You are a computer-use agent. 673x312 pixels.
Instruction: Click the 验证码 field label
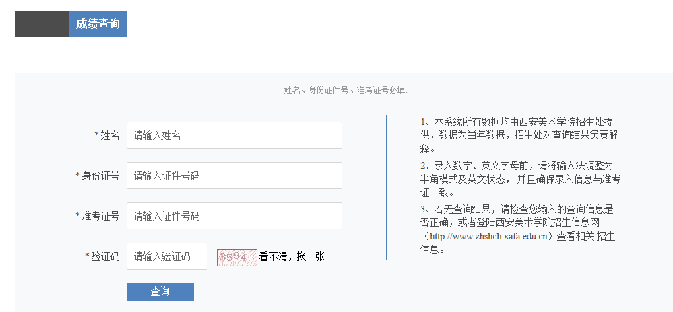(x=105, y=257)
